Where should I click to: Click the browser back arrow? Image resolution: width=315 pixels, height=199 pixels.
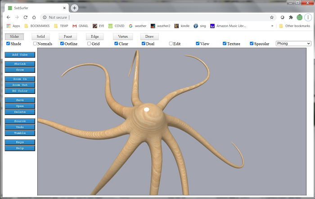pyautogui.click(x=9, y=17)
